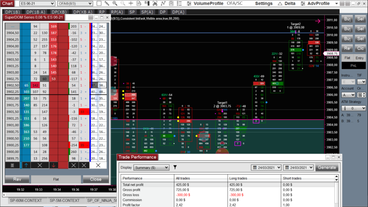Open the start date calendar picker
Viewport: 368px width, 207px height.
[x=266, y=167]
